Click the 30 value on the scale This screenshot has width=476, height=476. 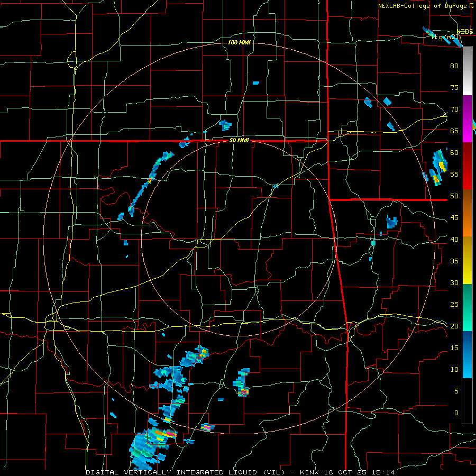[x=454, y=283]
